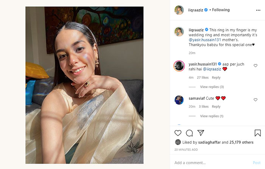Open samaviaf's avatar beside the Cute comment
Screen dimensions: 265x169
click(179, 100)
